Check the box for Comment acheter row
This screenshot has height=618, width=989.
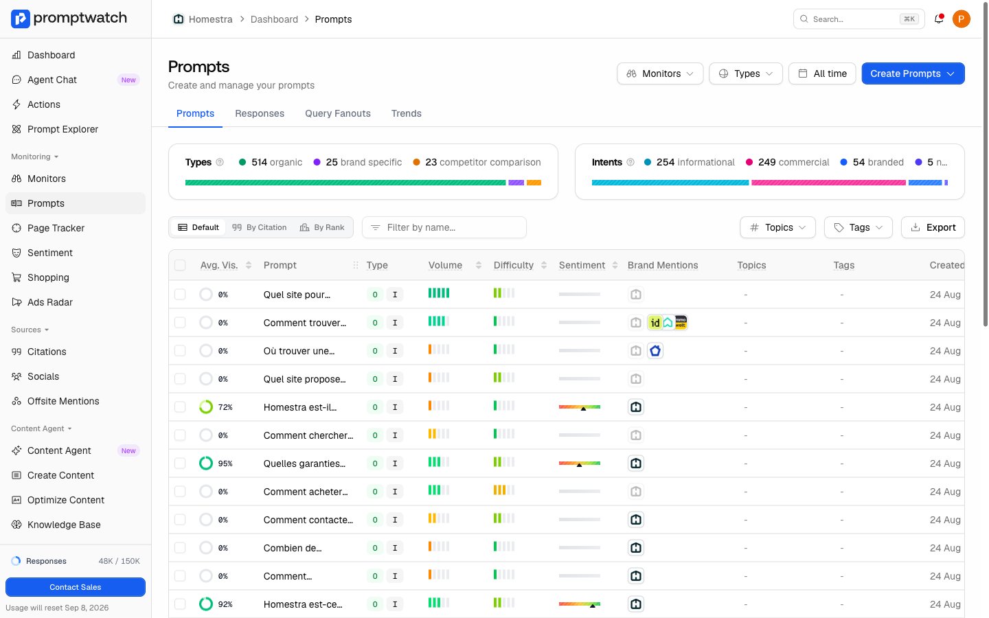(x=180, y=492)
